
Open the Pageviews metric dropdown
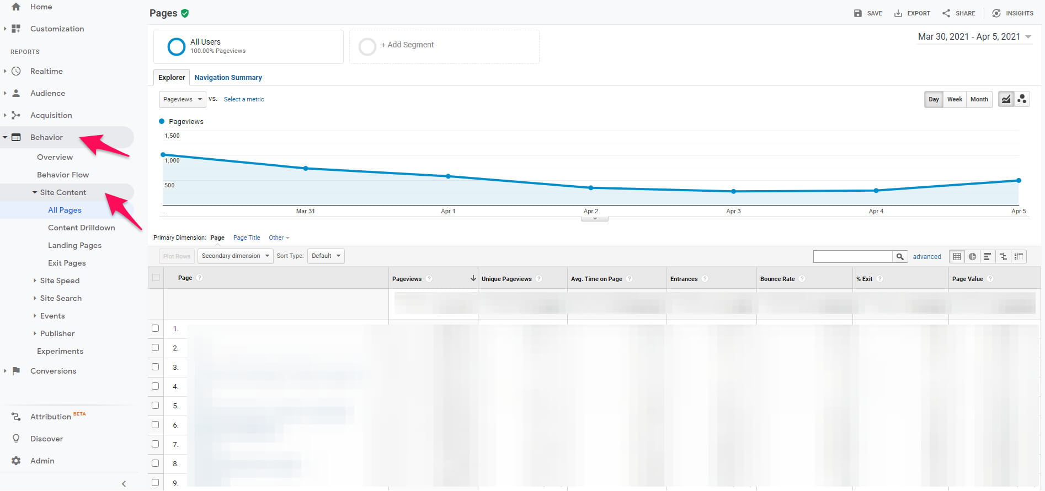183,99
